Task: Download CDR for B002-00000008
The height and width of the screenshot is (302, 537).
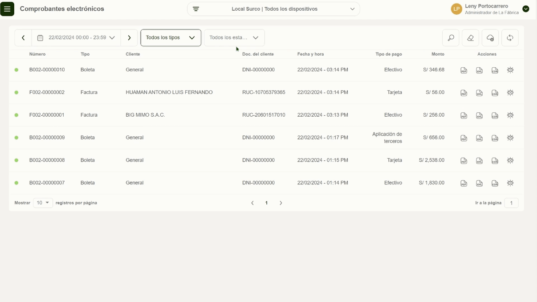Action: [495, 161]
